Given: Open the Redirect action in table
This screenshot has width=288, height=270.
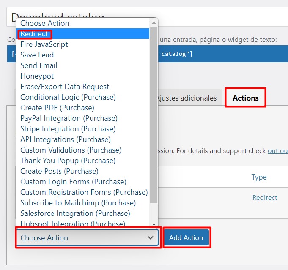Looking at the screenshot, I should pyautogui.click(x=265, y=197).
